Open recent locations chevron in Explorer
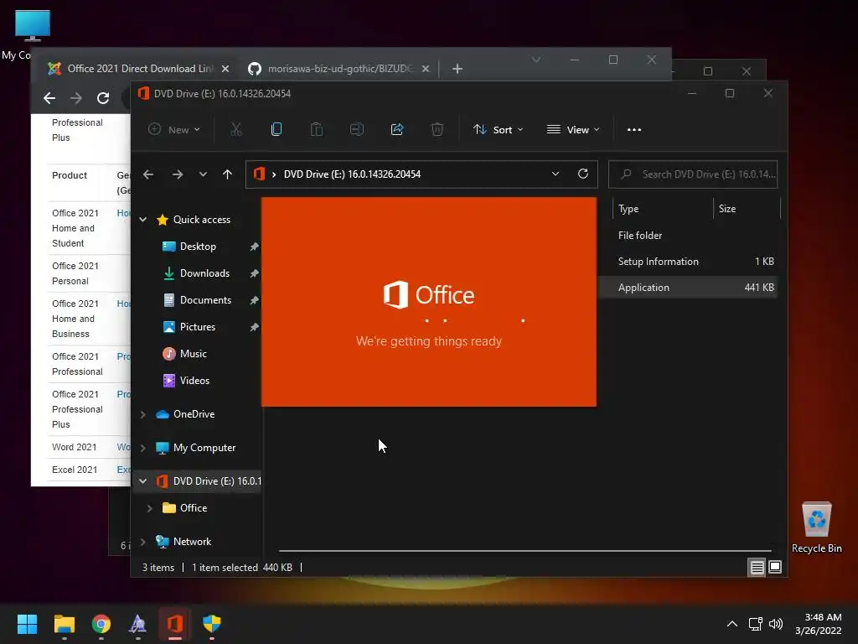 (203, 174)
